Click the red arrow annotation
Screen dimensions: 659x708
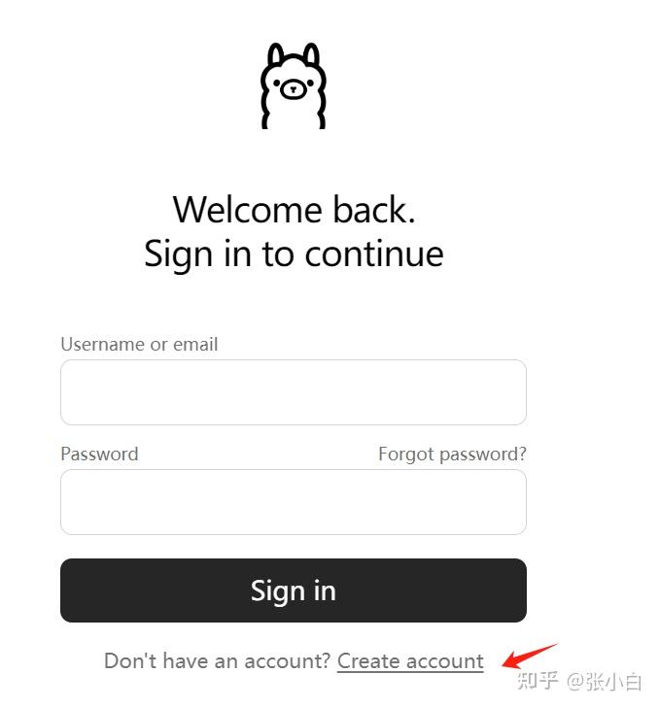[x=530, y=657]
